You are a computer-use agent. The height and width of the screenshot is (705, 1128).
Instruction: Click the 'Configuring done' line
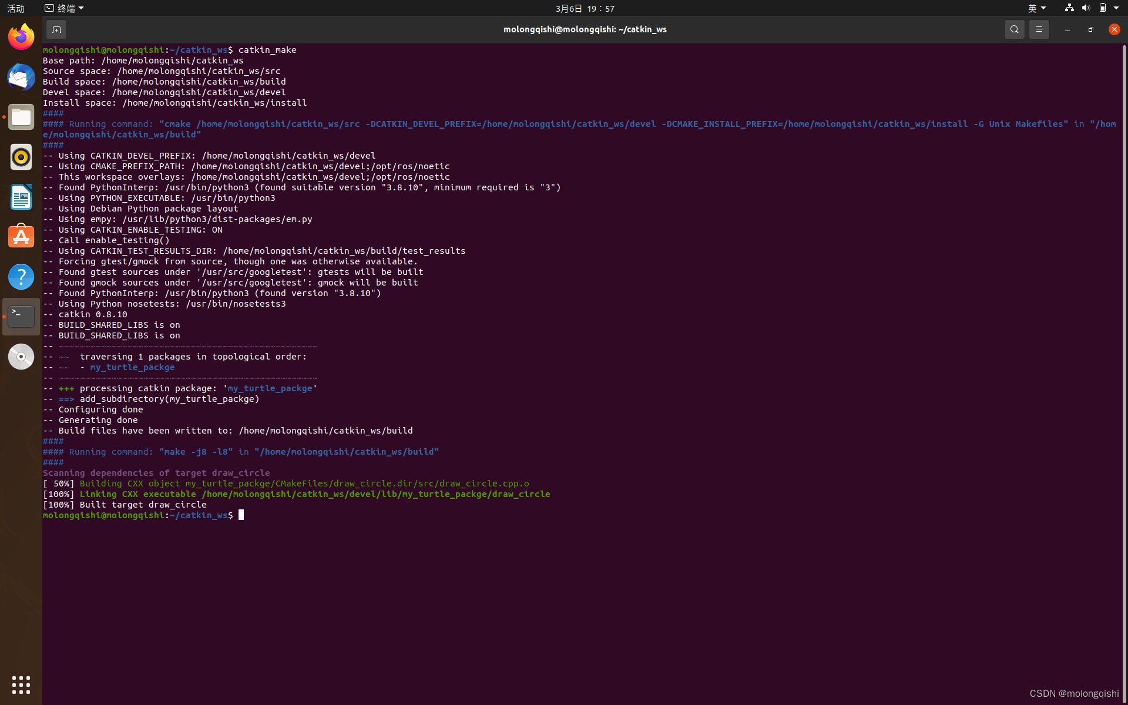[93, 409]
